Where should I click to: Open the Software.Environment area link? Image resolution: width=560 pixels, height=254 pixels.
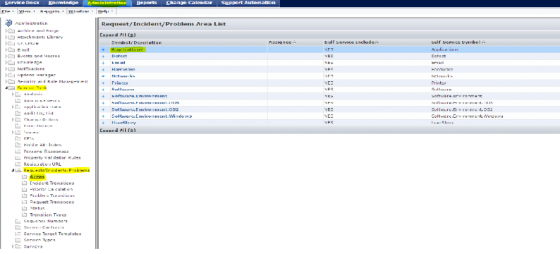pyautogui.click(x=139, y=96)
